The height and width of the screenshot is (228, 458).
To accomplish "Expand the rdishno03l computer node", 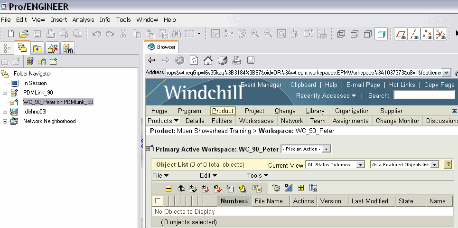I will (5, 112).
